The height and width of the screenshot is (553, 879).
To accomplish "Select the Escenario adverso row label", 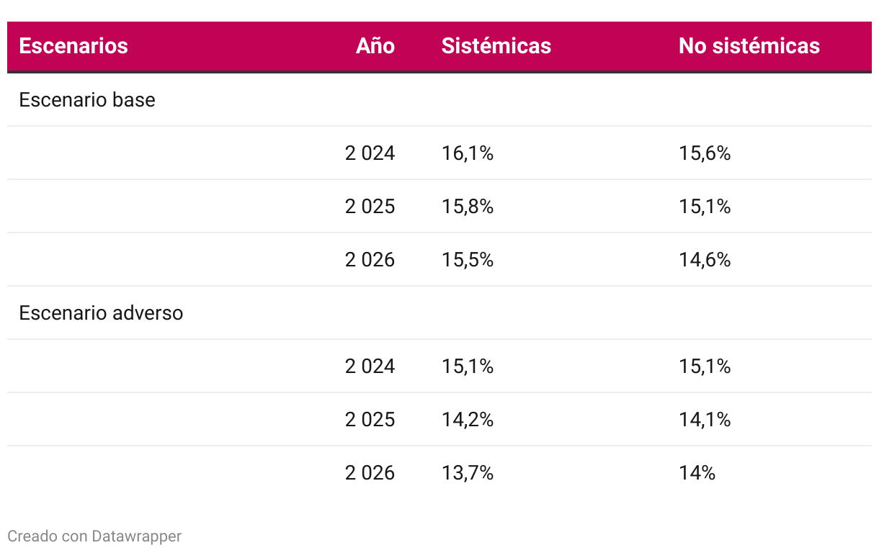I will [101, 313].
